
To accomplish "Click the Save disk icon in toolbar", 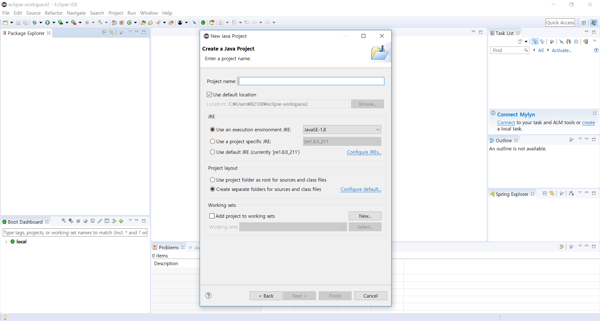I will pos(18,22).
